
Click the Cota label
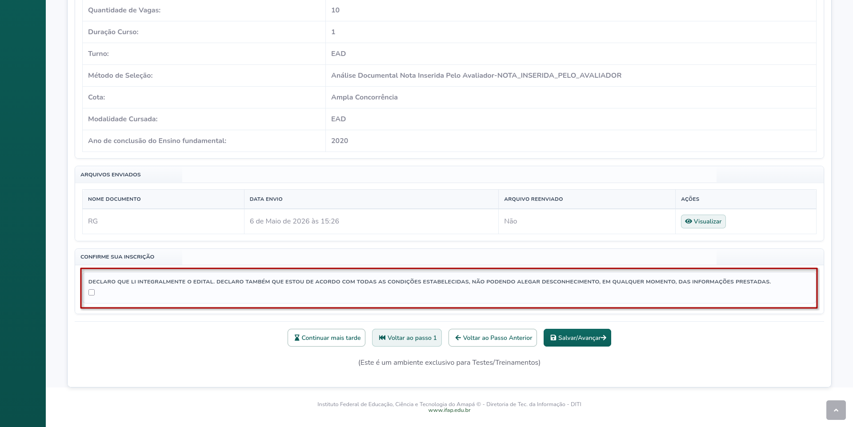coord(96,97)
